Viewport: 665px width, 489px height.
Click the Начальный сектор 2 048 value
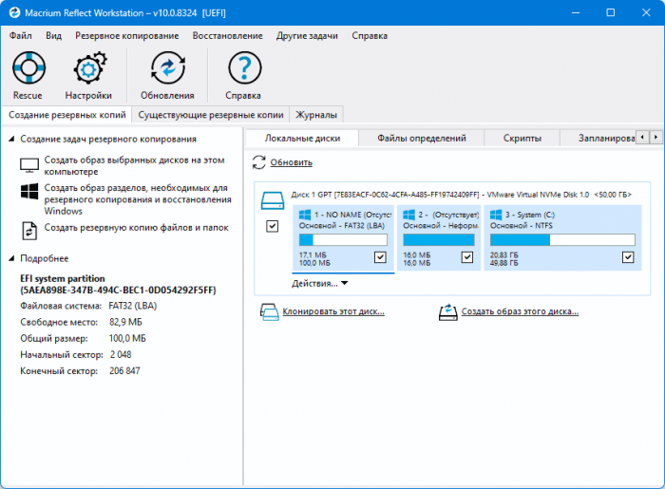pos(121,355)
